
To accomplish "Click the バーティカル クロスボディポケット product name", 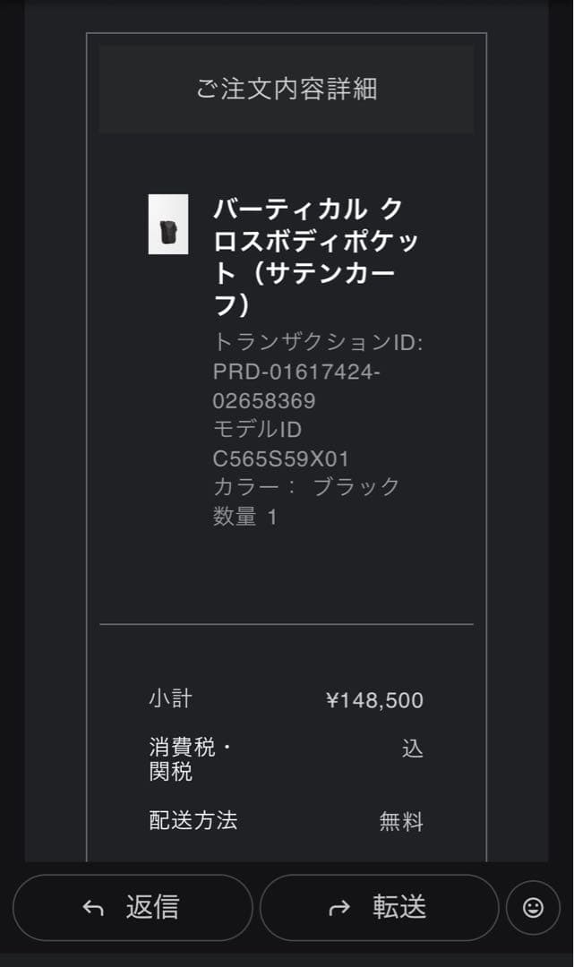I will (x=315, y=257).
